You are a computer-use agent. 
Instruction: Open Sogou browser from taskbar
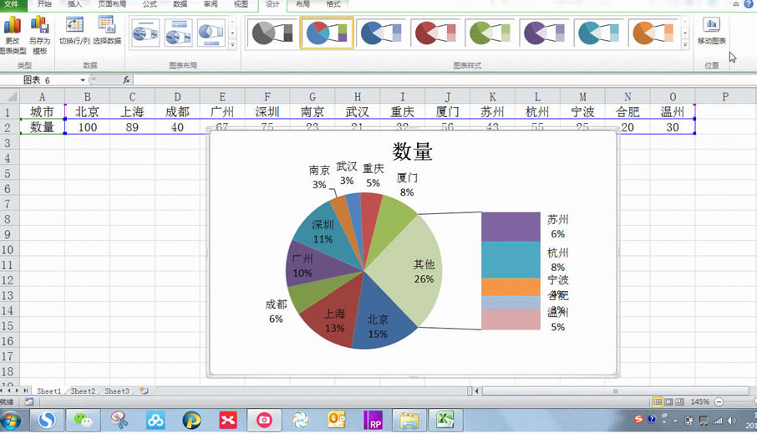[47, 420]
